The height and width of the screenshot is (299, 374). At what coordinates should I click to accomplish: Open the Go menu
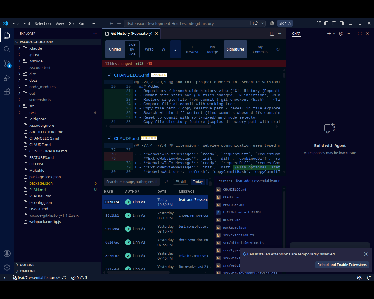click(x=71, y=23)
